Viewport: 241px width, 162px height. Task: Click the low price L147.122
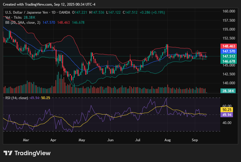pyautogui.click(x=113, y=12)
